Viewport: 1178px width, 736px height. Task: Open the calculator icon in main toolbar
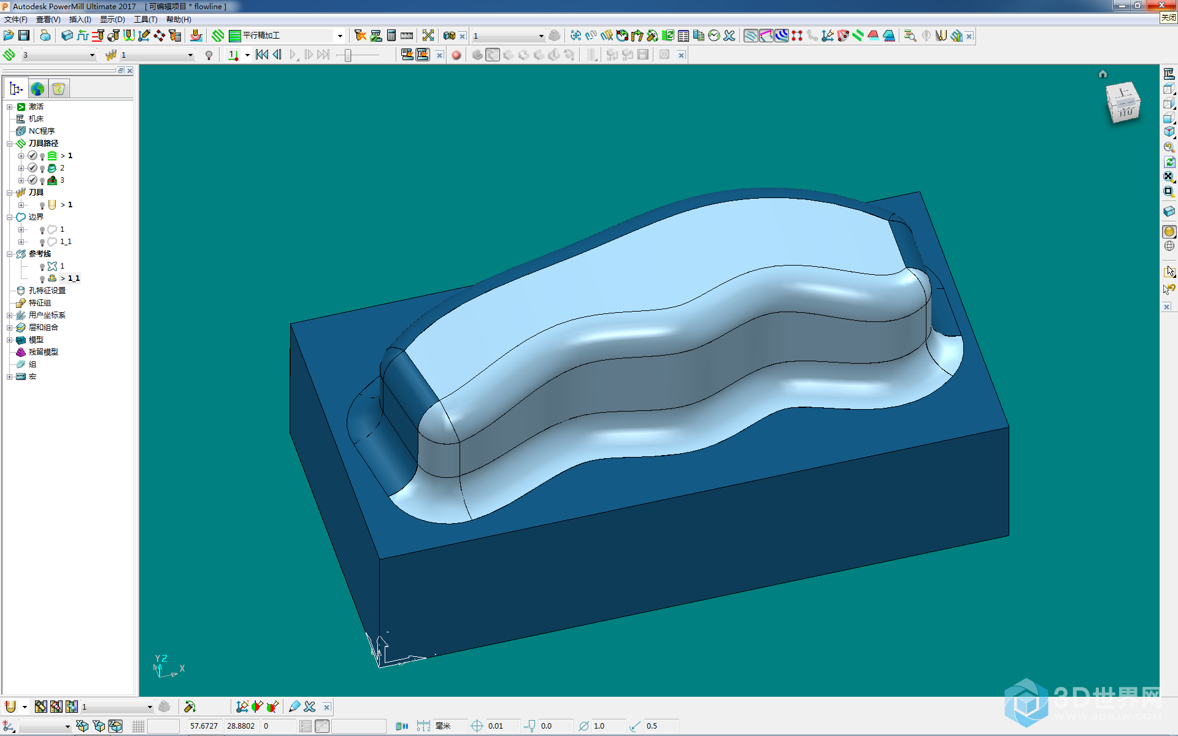click(391, 36)
